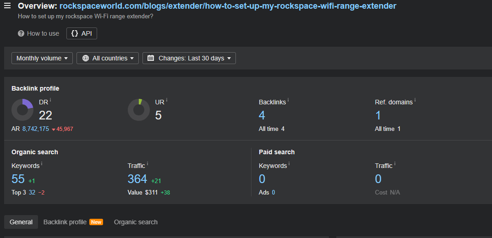492x238 pixels.
Task: Click the API button
Action: 82,33
